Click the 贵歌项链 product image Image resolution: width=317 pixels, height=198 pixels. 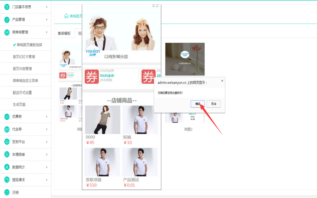102,162
